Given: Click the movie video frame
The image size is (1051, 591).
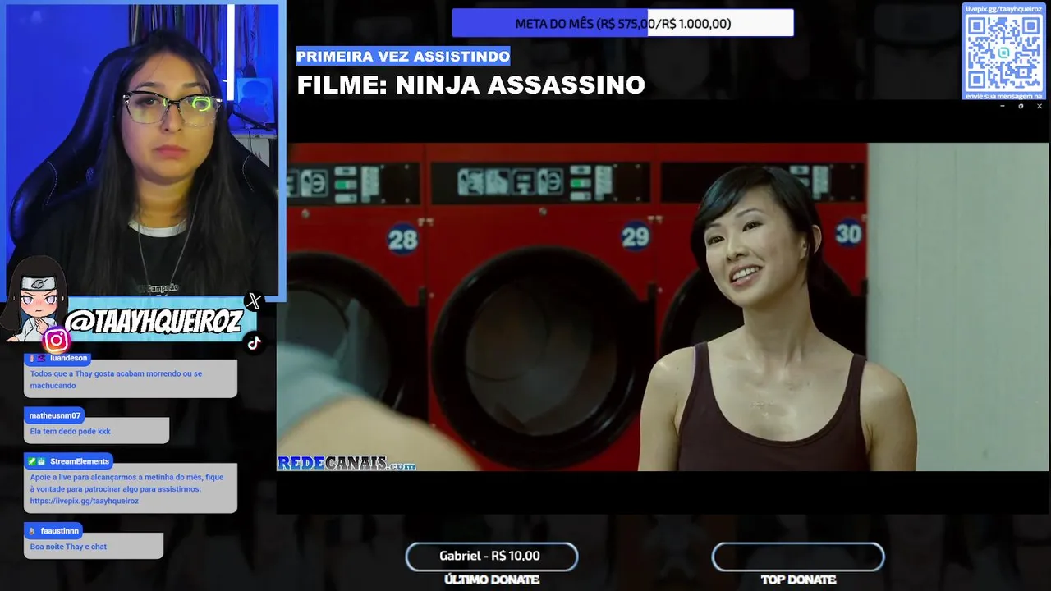Looking at the screenshot, I should point(662,307).
